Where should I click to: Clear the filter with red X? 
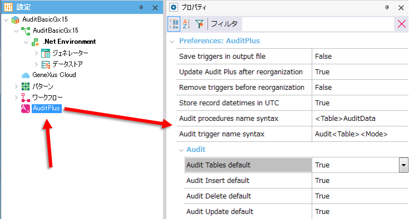pos(402,24)
